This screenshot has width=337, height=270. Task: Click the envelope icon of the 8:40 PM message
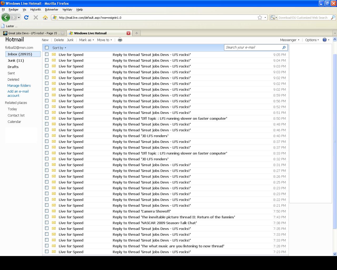(54, 136)
